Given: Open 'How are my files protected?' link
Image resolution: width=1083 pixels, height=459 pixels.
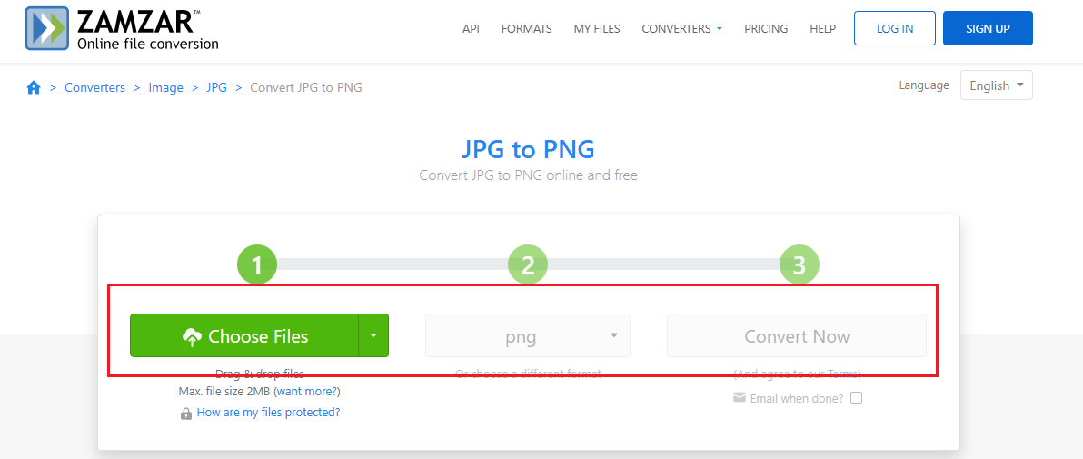Looking at the screenshot, I should click(268, 413).
